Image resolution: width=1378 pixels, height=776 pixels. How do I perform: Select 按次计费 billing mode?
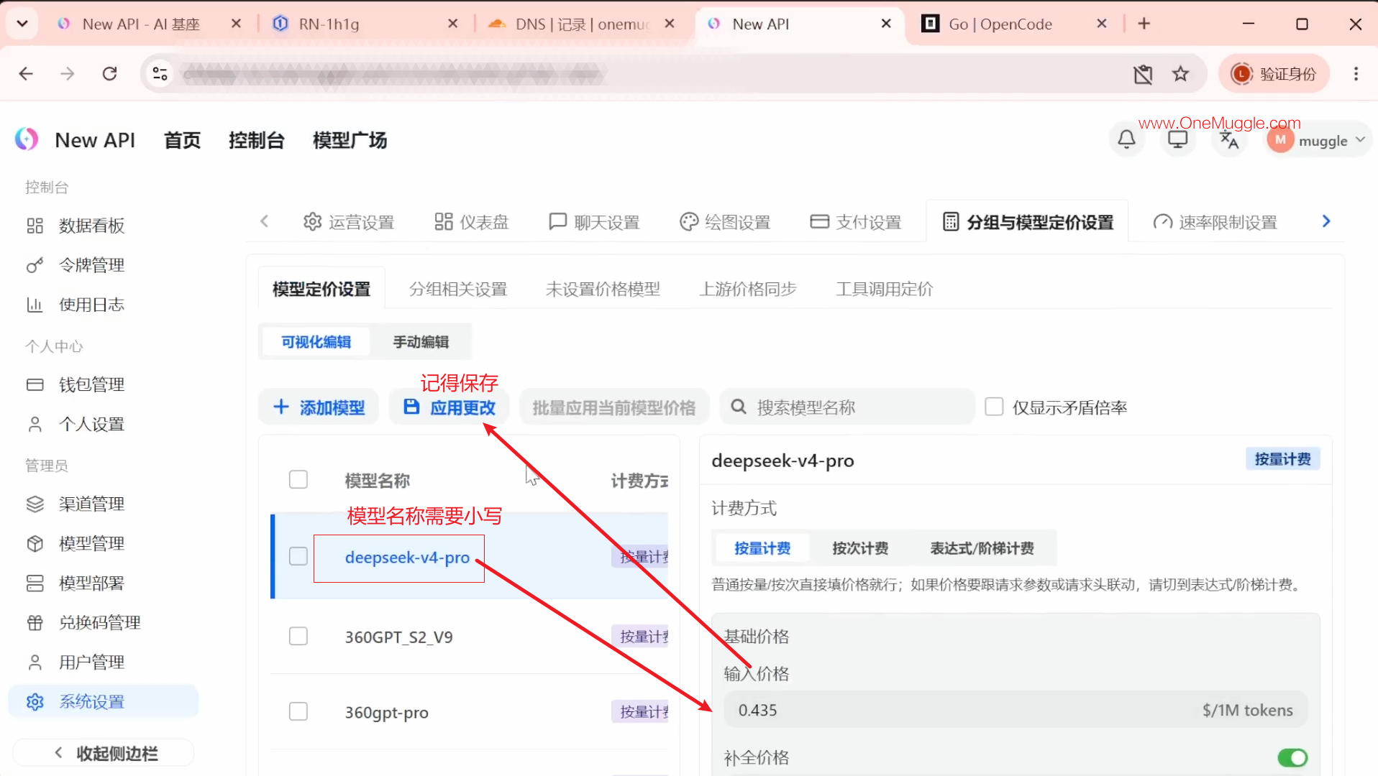click(x=860, y=548)
